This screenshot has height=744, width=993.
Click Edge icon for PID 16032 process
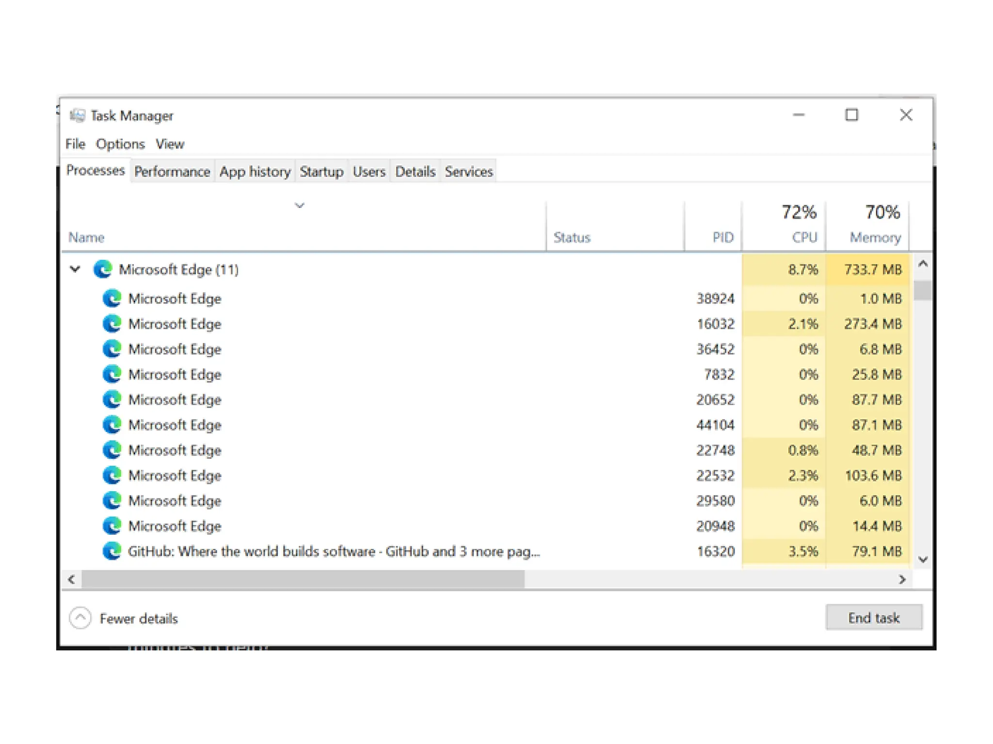(112, 324)
